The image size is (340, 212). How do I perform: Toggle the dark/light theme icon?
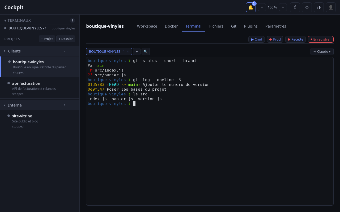(319, 7)
